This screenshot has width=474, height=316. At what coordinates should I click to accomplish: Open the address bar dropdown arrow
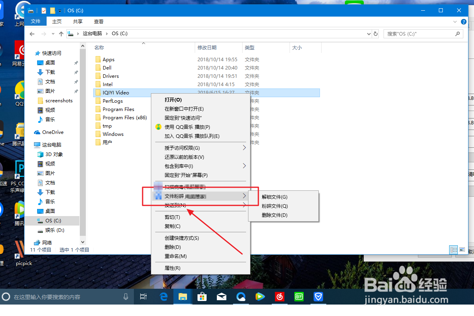point(369,34)
